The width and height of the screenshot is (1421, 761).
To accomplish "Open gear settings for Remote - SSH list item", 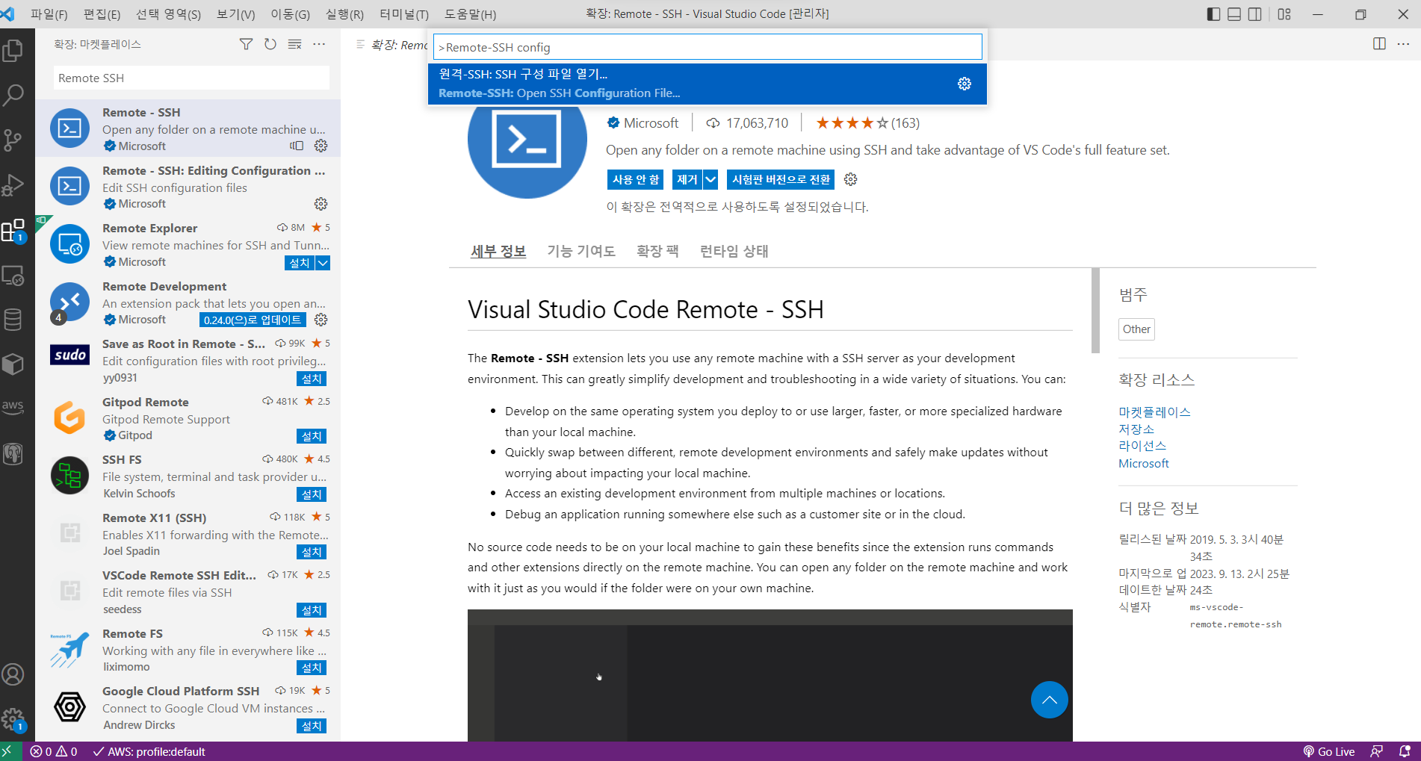I will coord(321,146).
